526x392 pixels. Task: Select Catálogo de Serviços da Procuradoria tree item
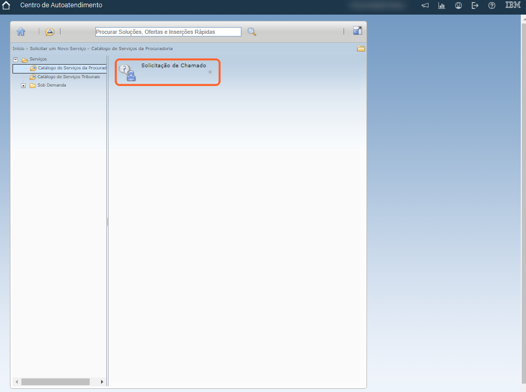click(x=71, y=68)
